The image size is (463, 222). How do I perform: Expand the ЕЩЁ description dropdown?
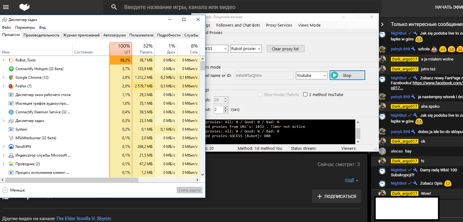tap(352, 180)
